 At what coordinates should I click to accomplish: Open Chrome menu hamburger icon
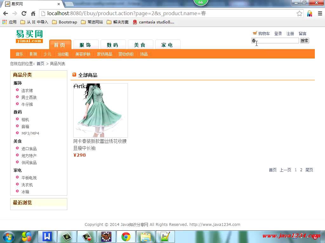pos(320,13)
